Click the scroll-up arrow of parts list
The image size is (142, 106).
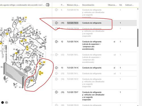(x=138, y=9)
